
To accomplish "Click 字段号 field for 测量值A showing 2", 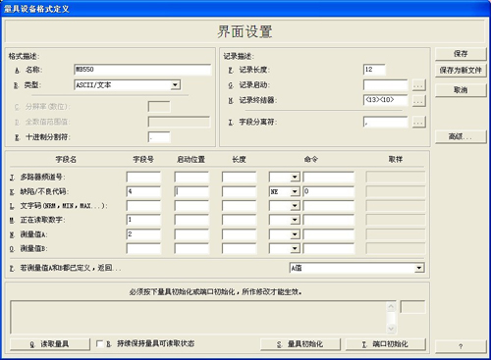I will point(143,234).
